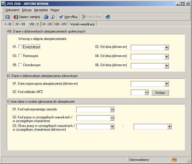Viewport: 192px width, 164px height.
Task: Click the 04. Od dnia date field
Action: click(x=148, y=57)
